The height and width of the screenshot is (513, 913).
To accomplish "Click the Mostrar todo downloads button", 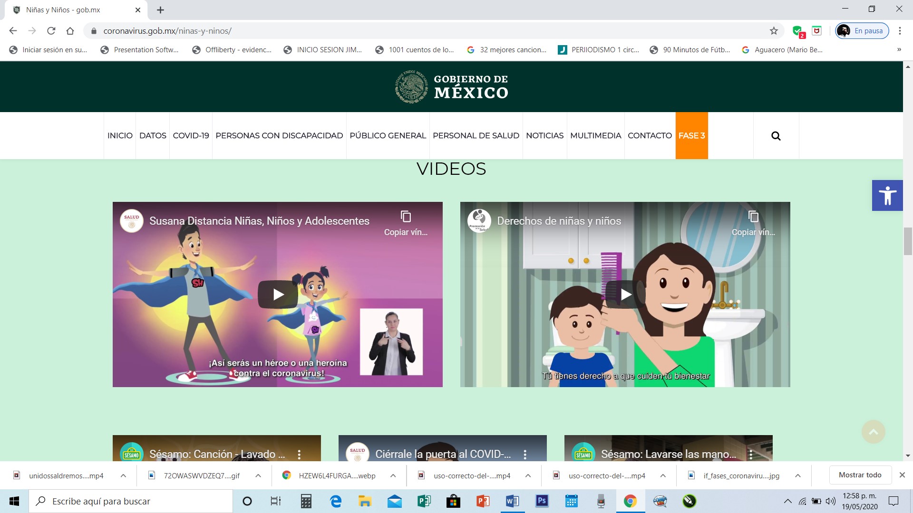I will point(860,475).
